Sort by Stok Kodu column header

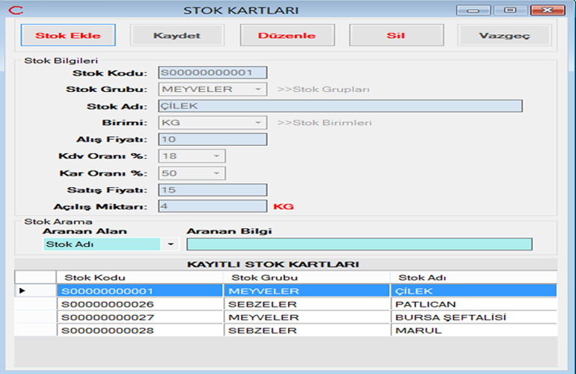click(139, 278)
